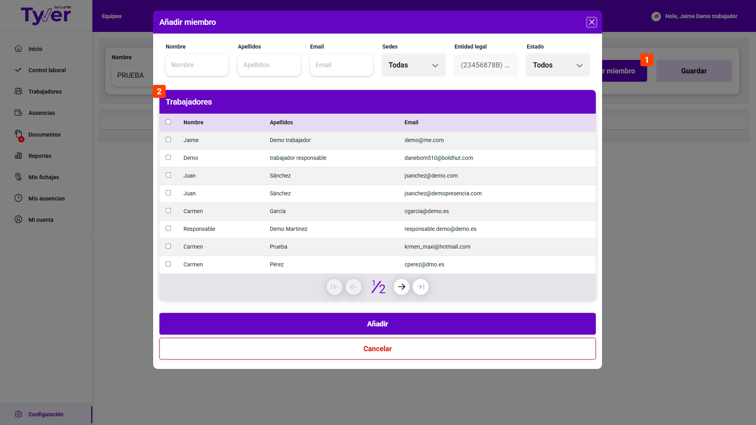Image resolution: width=756 pixels, height=425 pixels.
Task: Open Documentos icon with notification badge
Action: pos(19,135)
